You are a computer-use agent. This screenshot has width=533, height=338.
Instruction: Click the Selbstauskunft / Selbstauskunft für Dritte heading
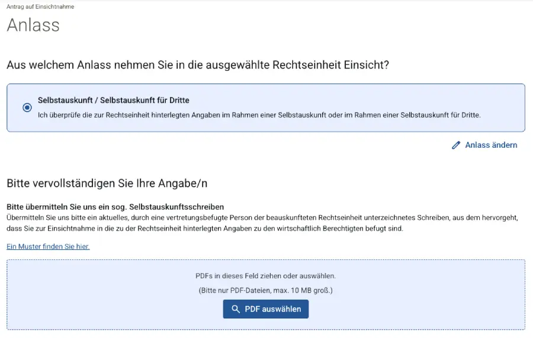[114, 100]
